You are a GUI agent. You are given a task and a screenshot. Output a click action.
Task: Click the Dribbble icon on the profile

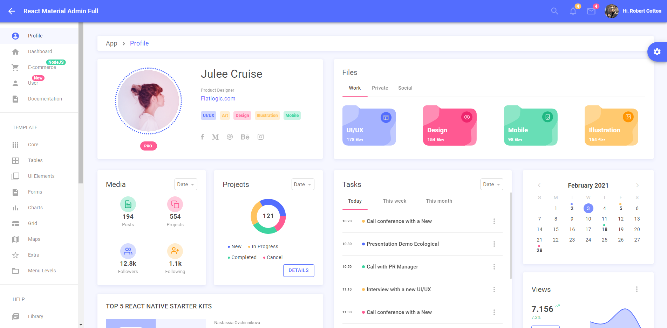(x=230, y=137)
